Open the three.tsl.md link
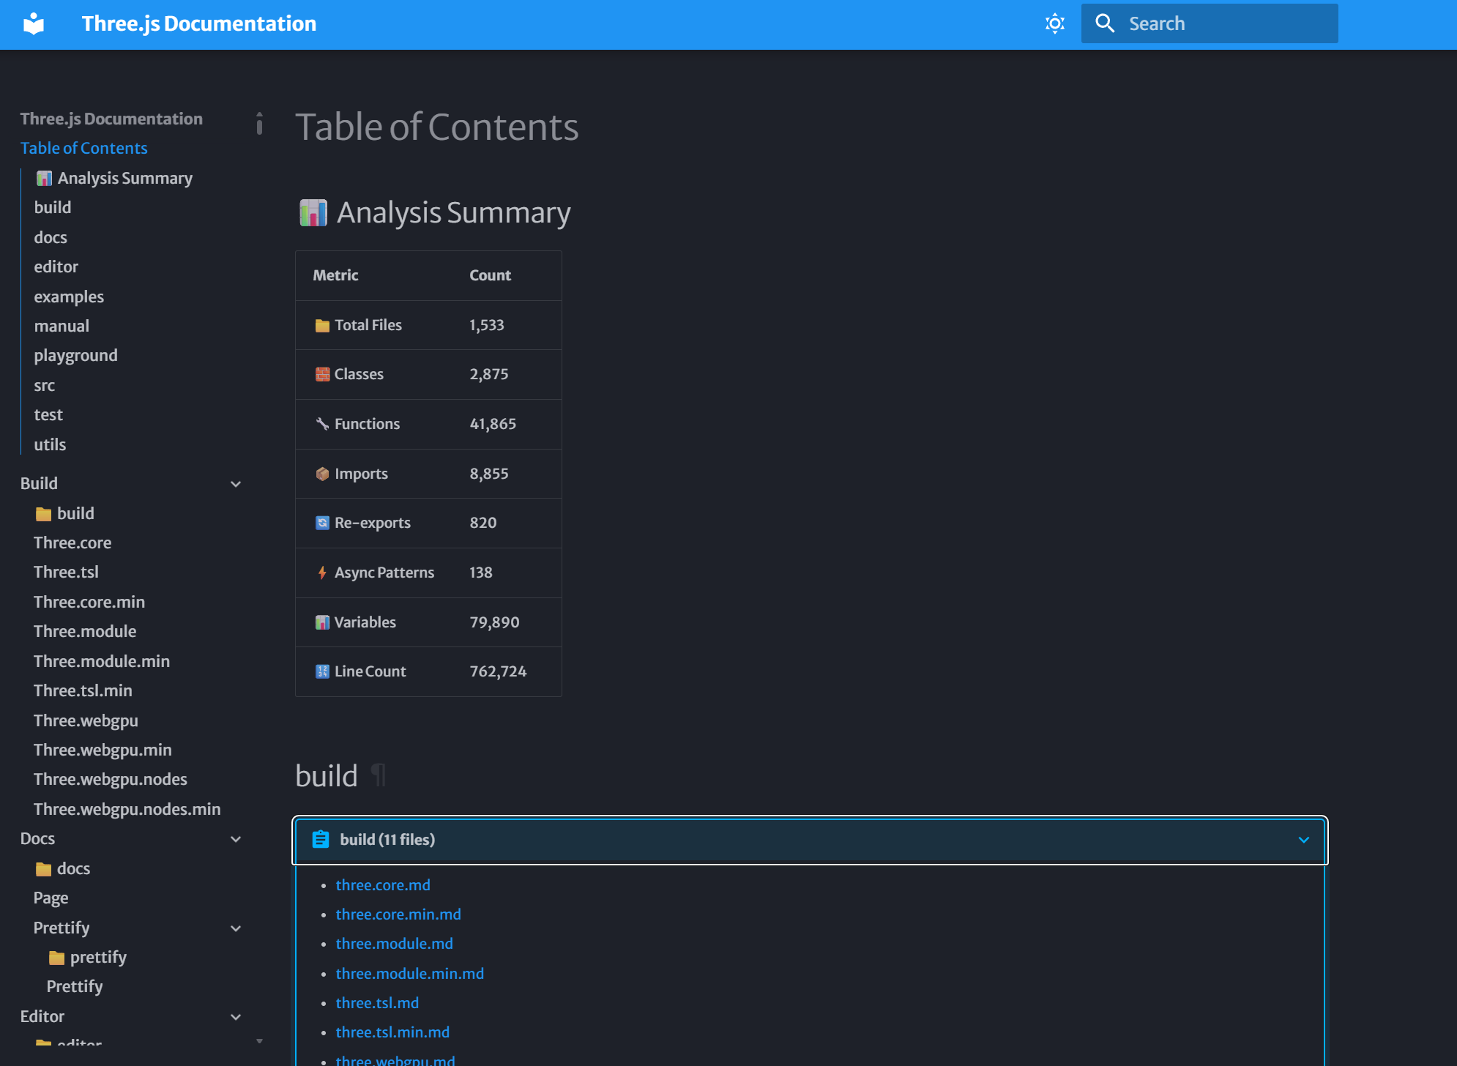Viewport: 1457px width, 1066px height. (x=377, y=1003)
